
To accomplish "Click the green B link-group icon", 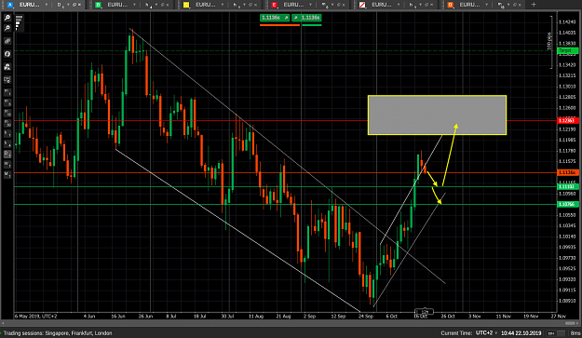I will pyautogui.click(x=98, y=5).
